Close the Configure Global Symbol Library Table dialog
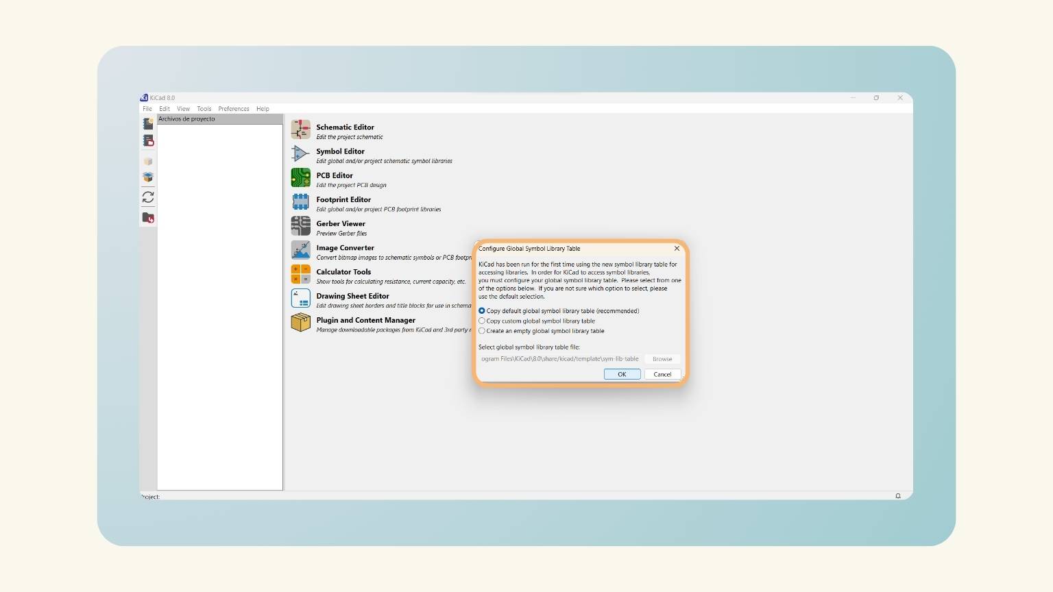Viewport: 1053px width, 592px height. pos(677,249)
